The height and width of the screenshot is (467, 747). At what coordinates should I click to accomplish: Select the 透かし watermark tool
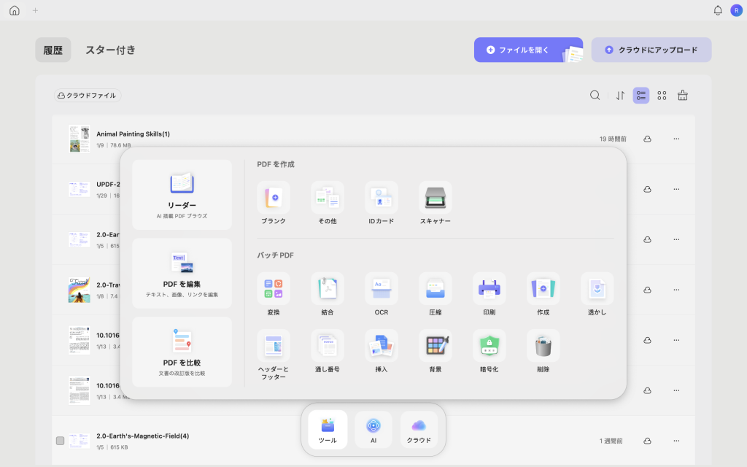(597, 294)
